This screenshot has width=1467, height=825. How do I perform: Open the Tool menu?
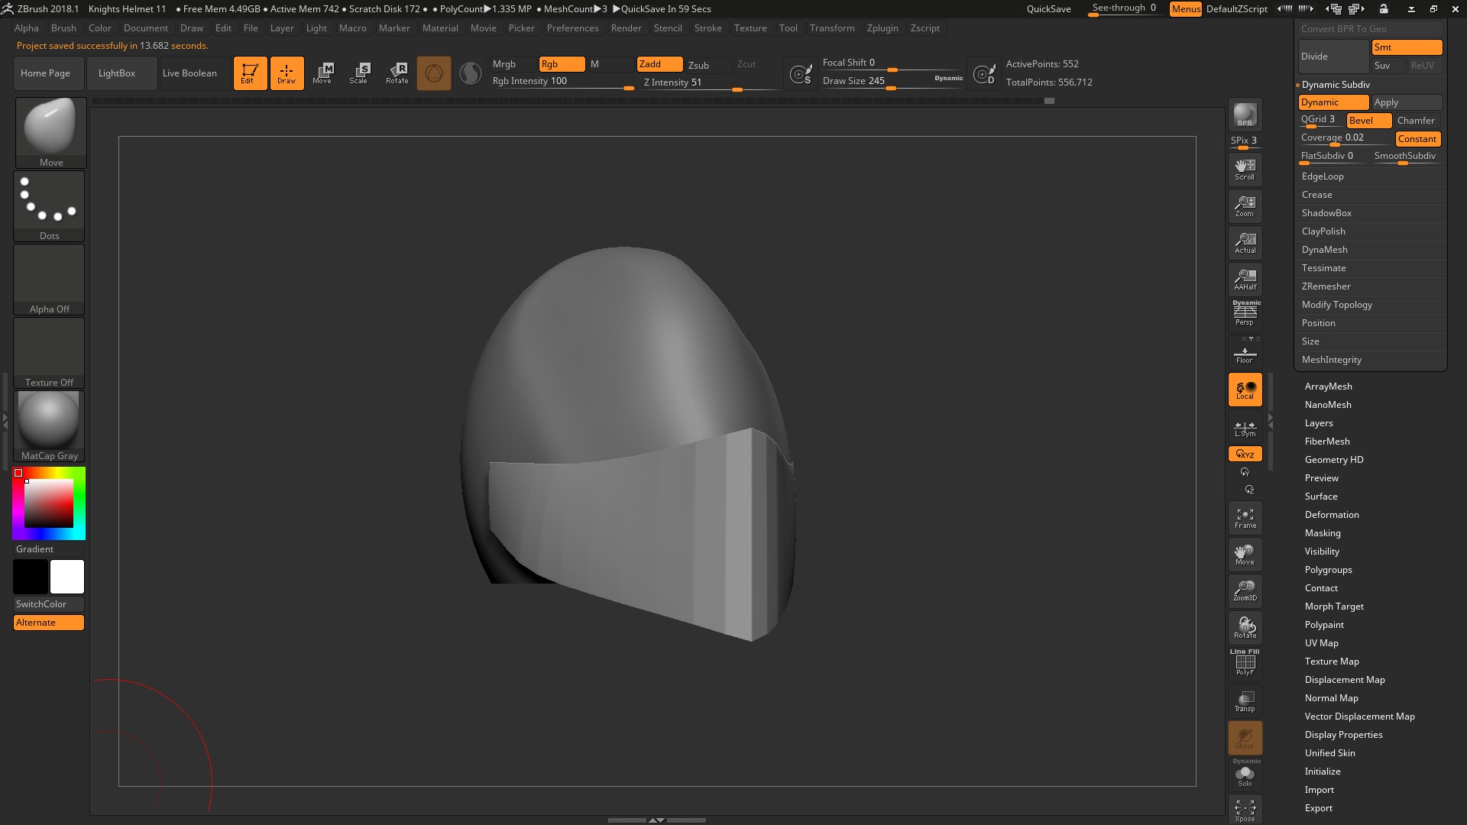tap(788, 28)
